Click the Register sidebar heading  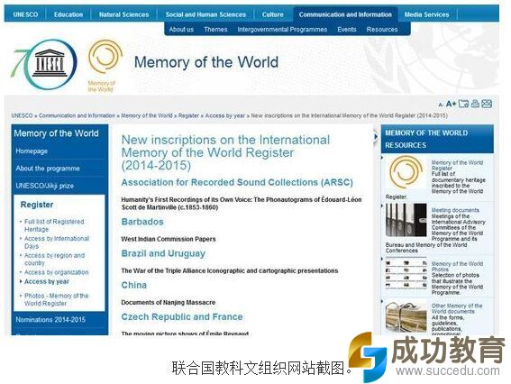click(37, 205)
